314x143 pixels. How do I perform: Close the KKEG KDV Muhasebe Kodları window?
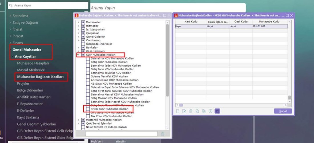pyautogui.click(x=291, y=15)
